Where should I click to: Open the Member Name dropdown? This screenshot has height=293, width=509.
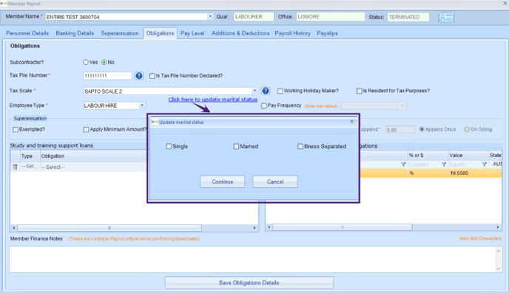point(210,16)
